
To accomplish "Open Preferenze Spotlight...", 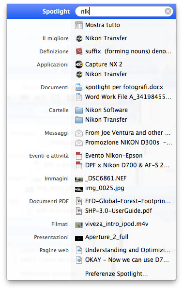I will pyautogui.click(x=116, y=274).
